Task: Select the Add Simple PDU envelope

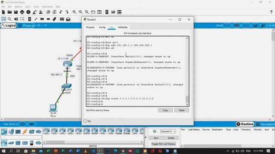Action: [x=62, y=19]
